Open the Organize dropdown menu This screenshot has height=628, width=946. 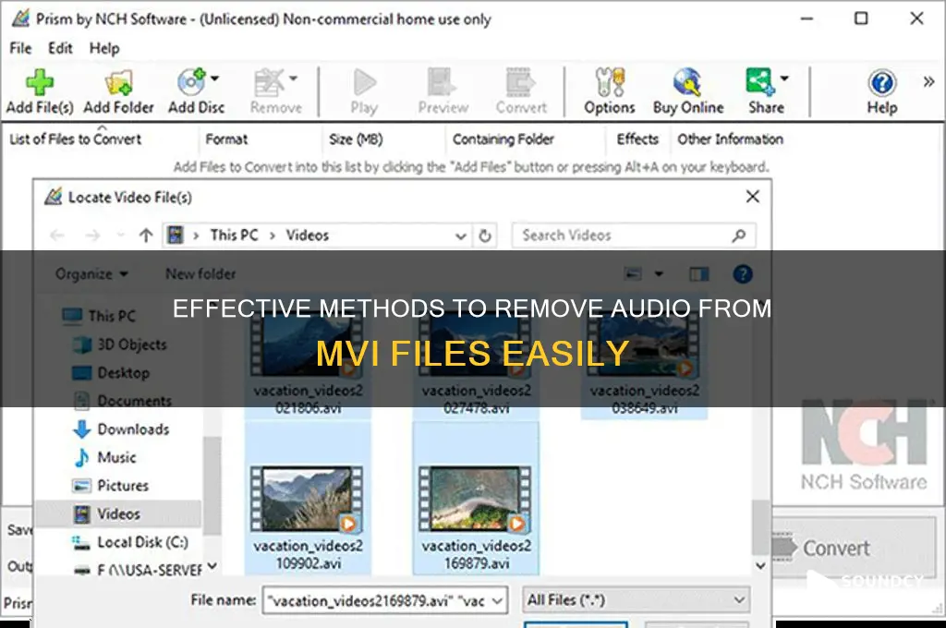pos(91,274)
